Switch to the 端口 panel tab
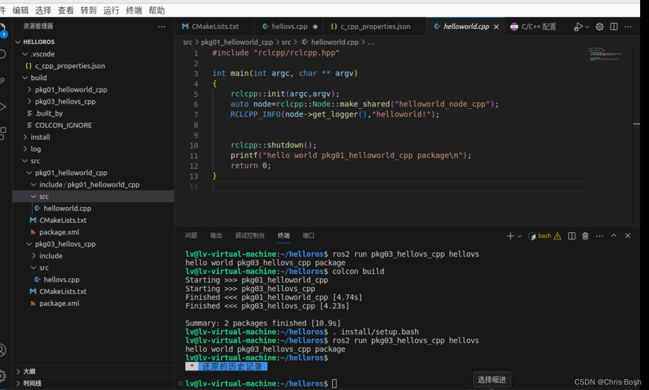This screenshot has width=649, height=390. click(x=308, y=236)
